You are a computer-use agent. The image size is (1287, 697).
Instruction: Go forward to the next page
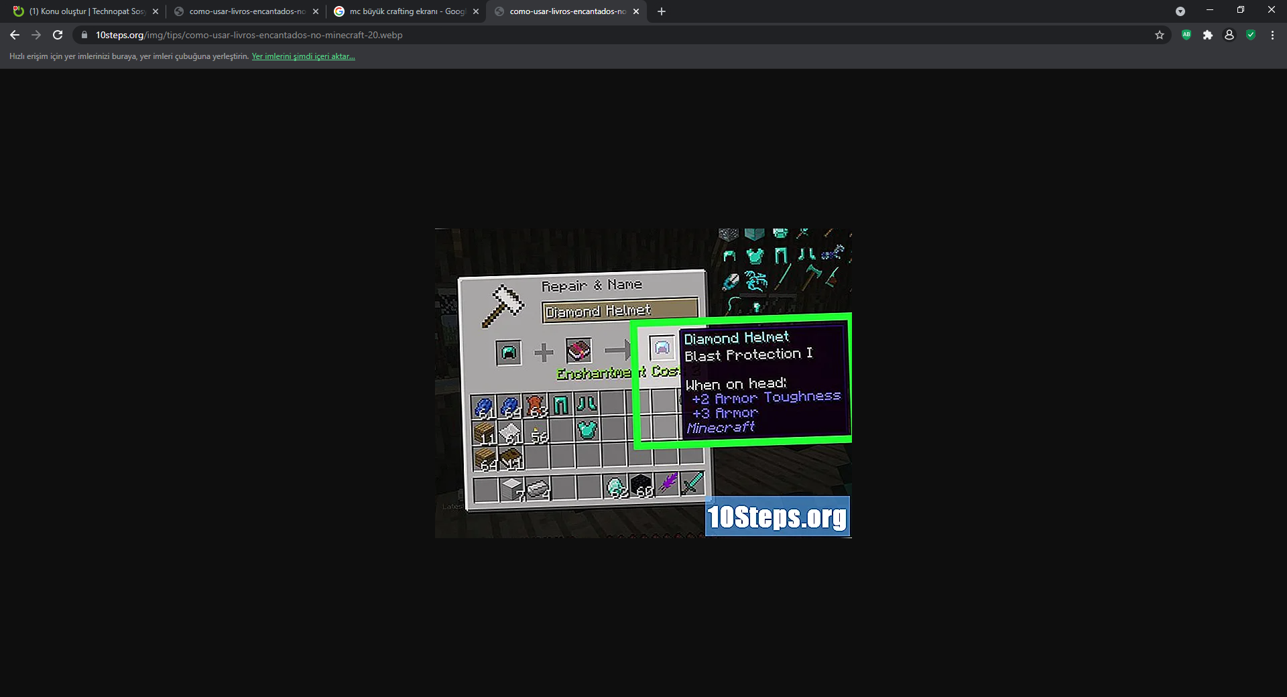(x=36, y=35)
